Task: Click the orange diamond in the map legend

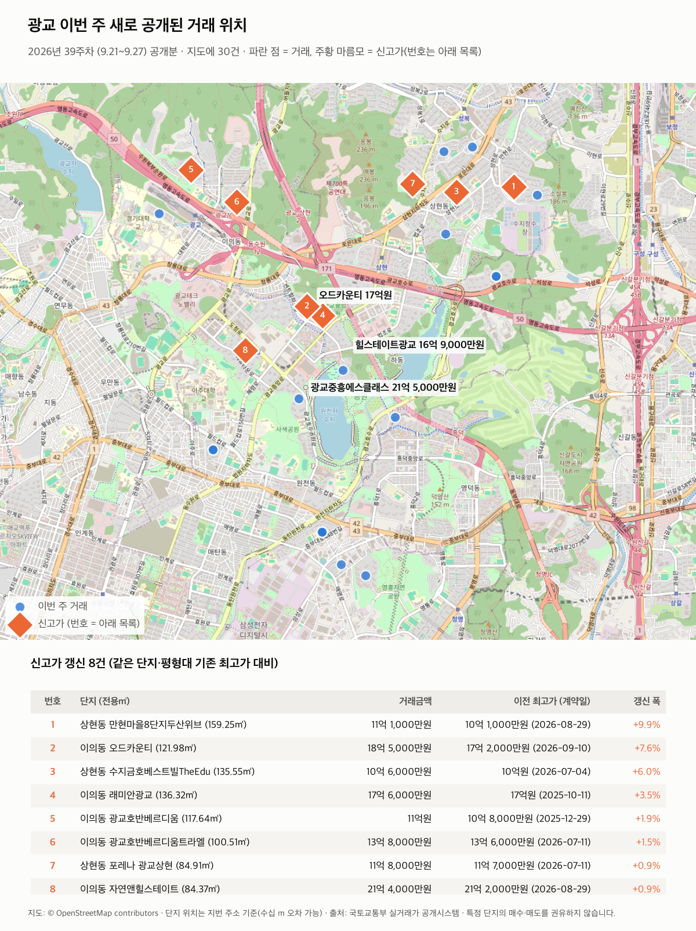Action: [20, 624]
